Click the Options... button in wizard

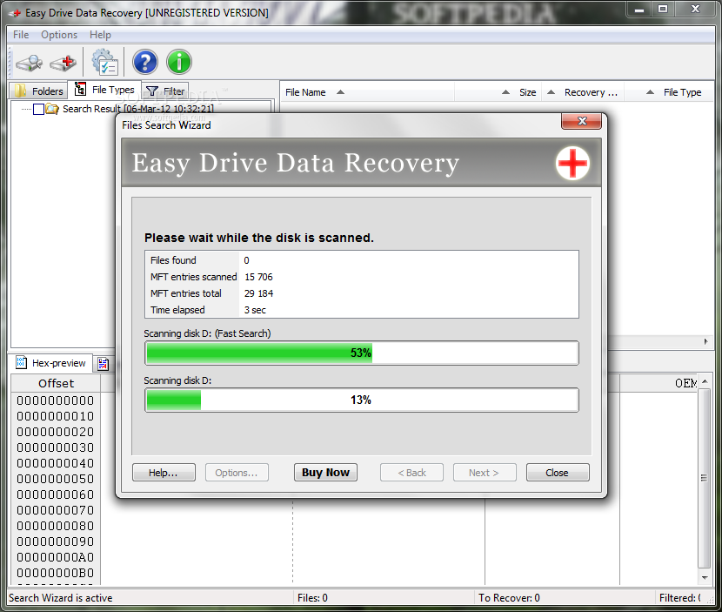(x=237, y=473)
